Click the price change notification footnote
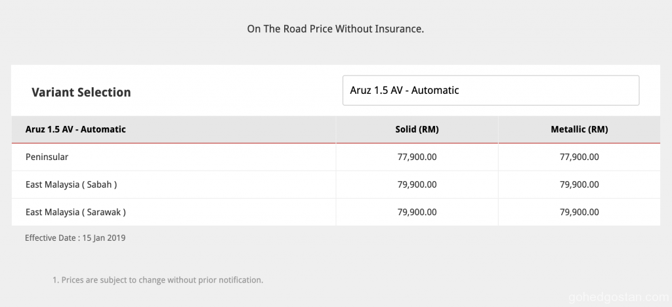672x307 pixels. point(162,280)
